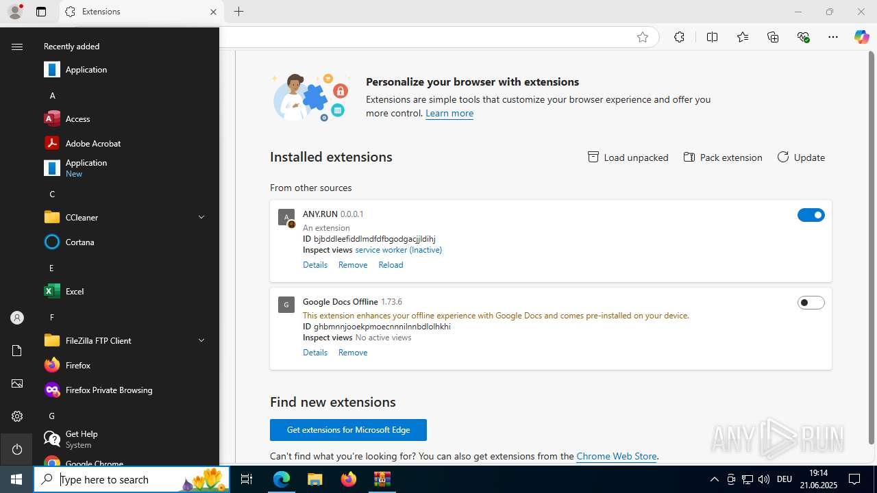Switch DEU keyboard language indicator
877x493 pixels.
(785, 479)
